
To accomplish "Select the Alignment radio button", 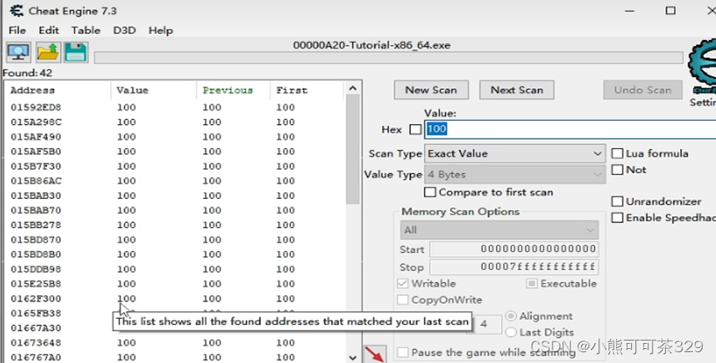I will click(511, 316).
